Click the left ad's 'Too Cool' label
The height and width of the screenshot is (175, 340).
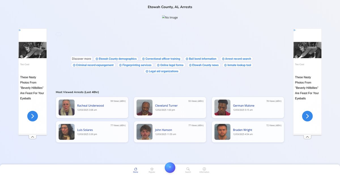click(x=25, y=64)
